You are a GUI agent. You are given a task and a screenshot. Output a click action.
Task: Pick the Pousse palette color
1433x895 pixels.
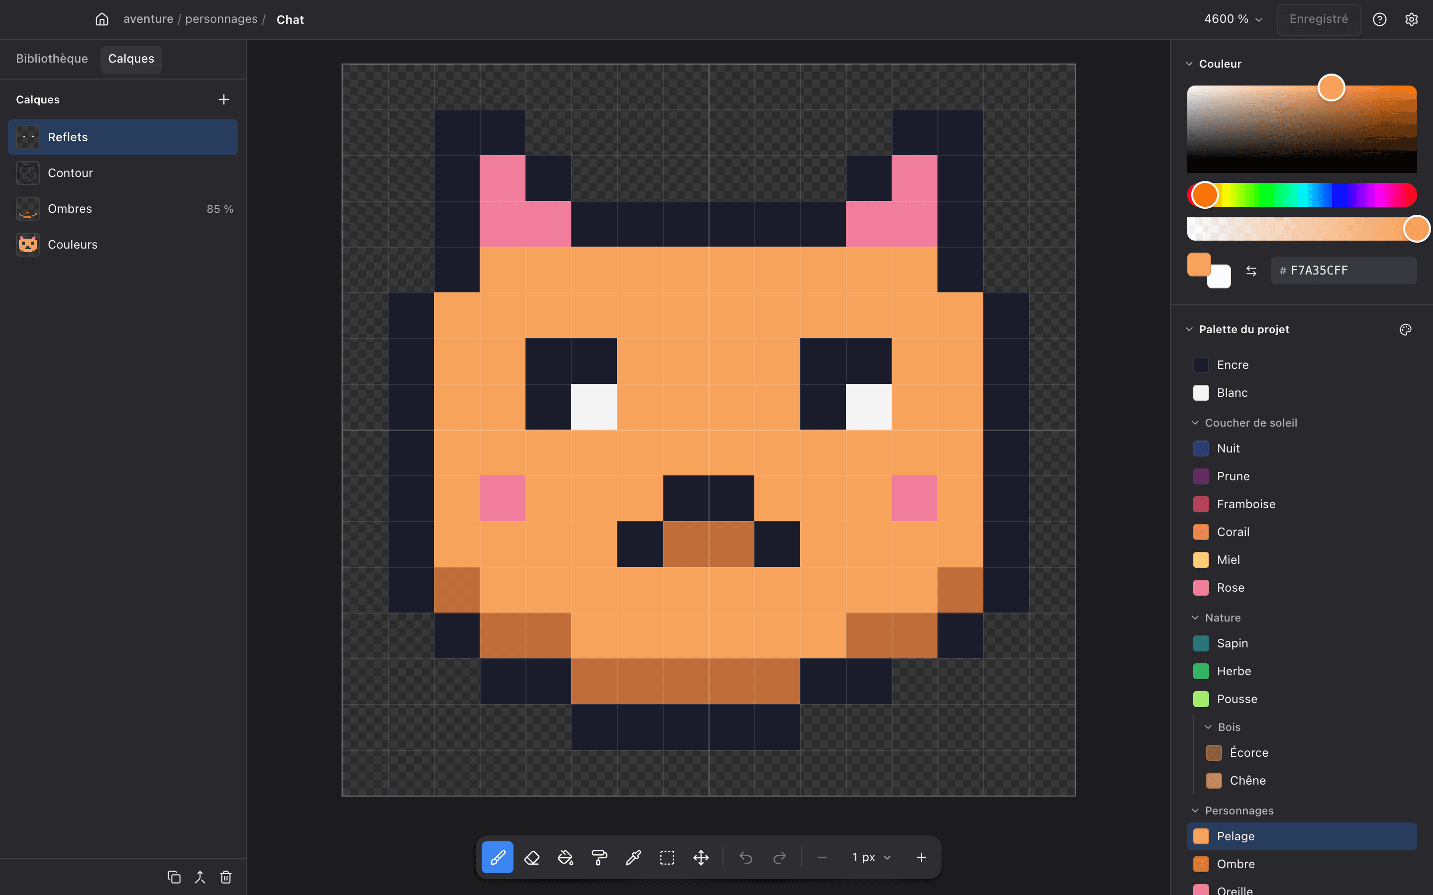click(1302, 699)
